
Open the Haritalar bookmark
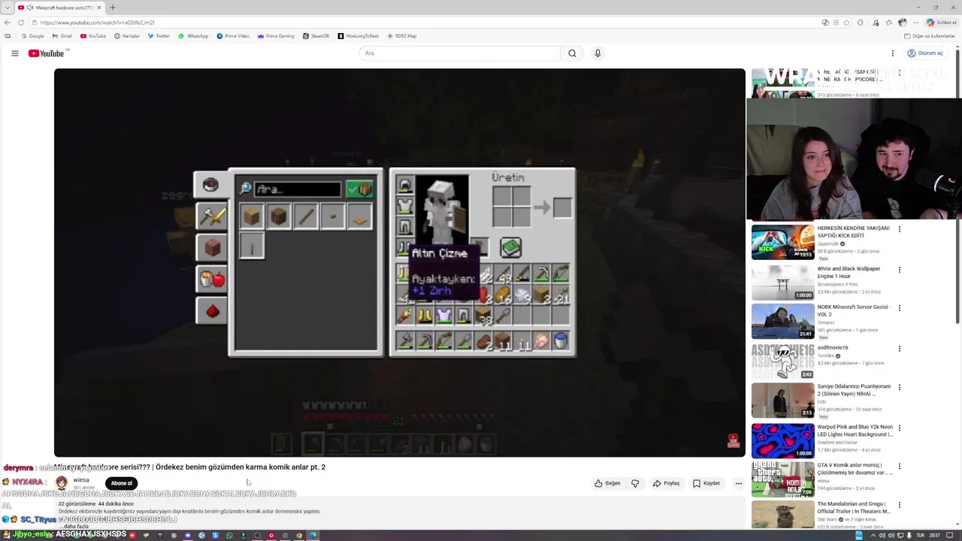pos(127,36)
